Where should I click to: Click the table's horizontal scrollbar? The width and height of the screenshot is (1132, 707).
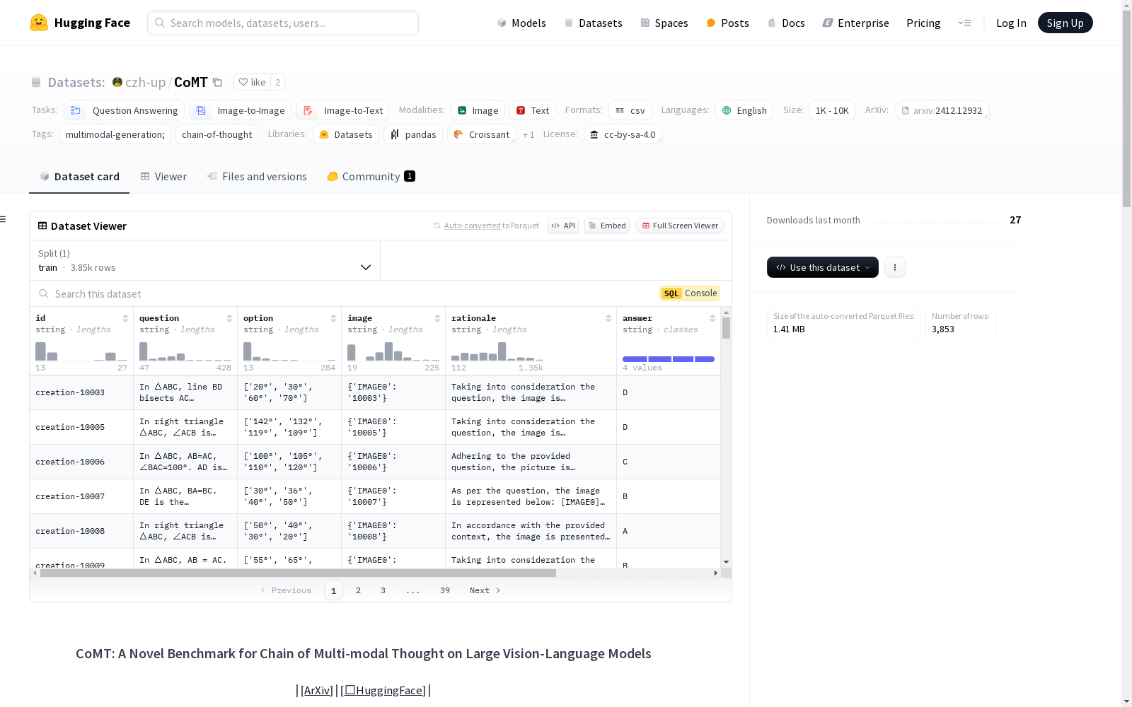298,573
